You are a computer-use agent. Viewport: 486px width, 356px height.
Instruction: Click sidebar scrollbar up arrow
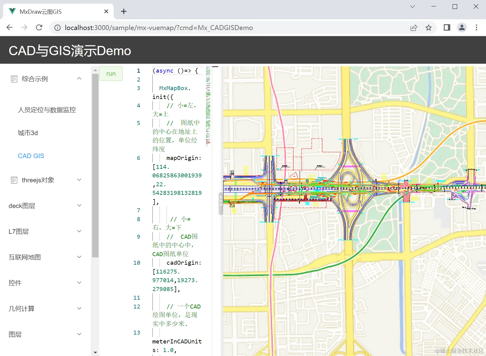tap(95, 70)
